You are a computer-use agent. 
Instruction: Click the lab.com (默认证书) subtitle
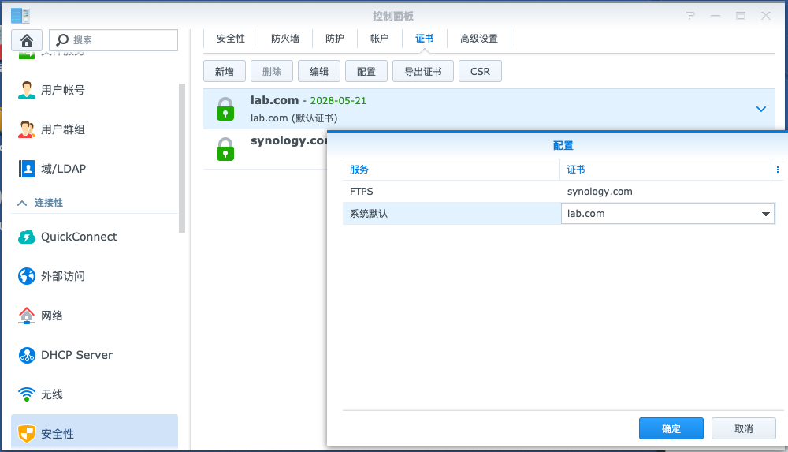294,118
